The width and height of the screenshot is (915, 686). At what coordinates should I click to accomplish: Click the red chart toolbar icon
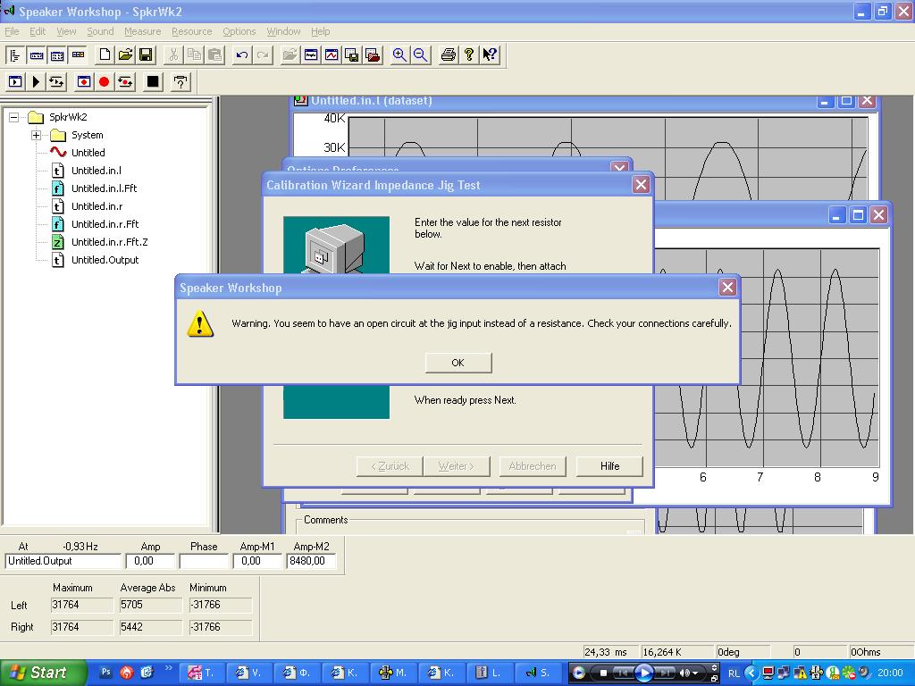(332, 55)
